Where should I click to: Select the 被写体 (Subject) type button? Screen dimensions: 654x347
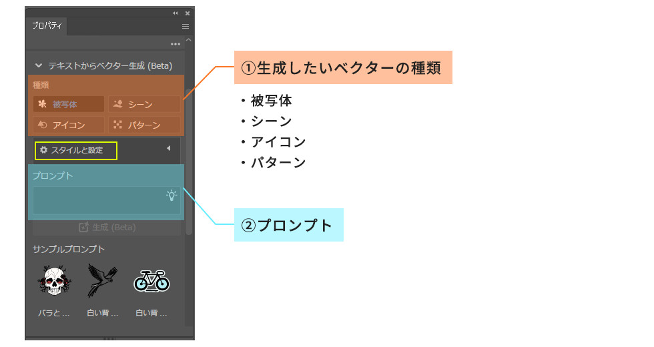point(69,104)
